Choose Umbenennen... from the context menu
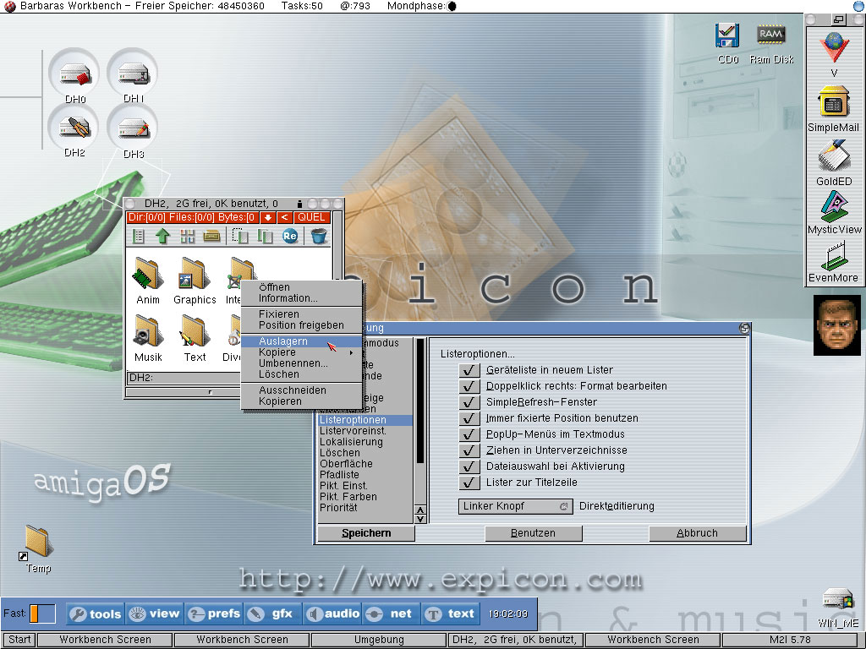The image size is (866, 649). (293, 363)
